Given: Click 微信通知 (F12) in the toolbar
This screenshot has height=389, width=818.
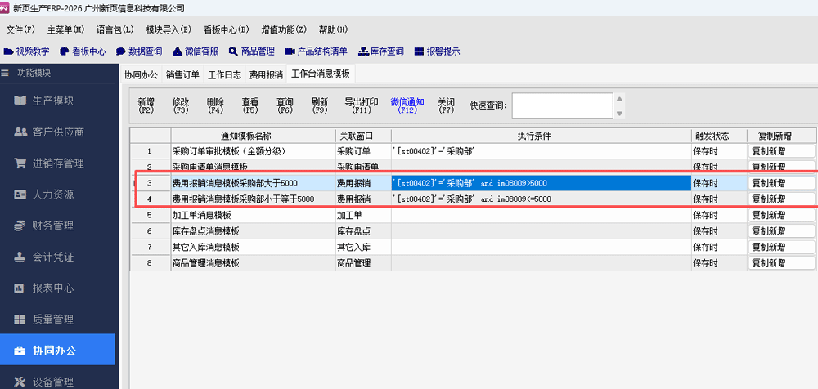Looking at the screenshot, I should click(407, 105).
